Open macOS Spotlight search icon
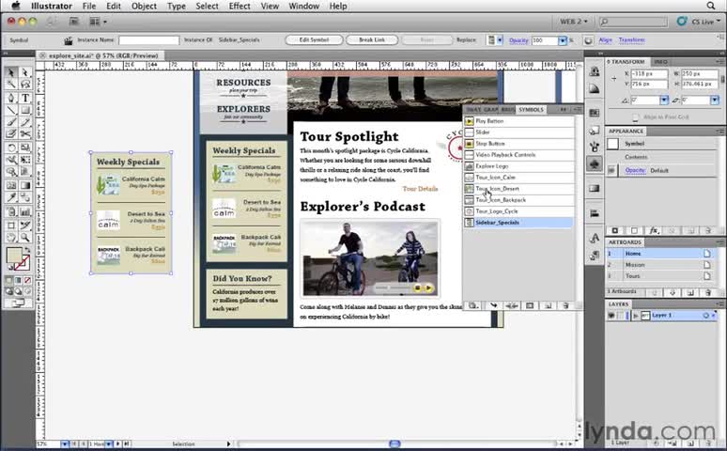Viewport: 727px width, 451px height. pos(711,6)
